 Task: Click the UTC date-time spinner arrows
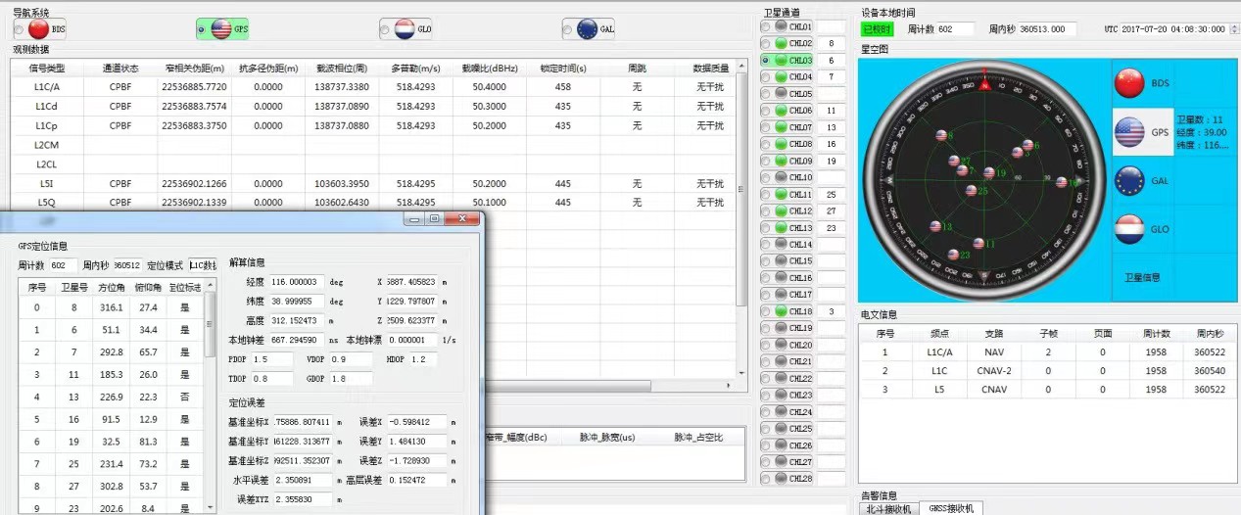point(1231,29)
